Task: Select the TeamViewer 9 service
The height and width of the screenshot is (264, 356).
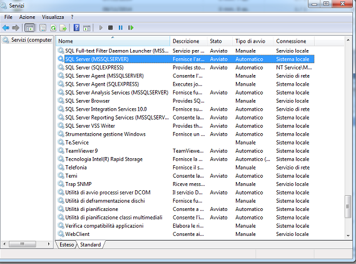Action: [185, 151]
